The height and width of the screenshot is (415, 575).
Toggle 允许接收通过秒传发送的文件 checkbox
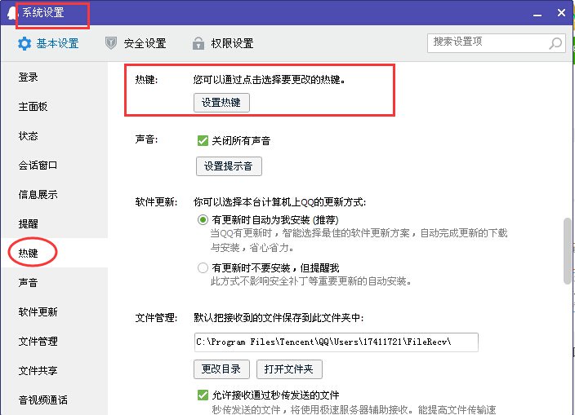click(203, 395)
